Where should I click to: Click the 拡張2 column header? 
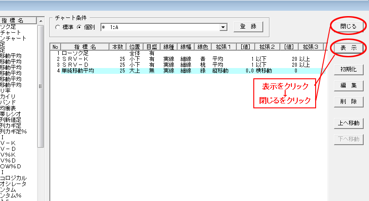coord(267,47)
